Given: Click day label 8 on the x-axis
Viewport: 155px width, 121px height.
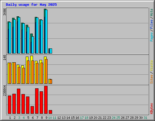Looking at the screenshot, I should pos(42,118).
